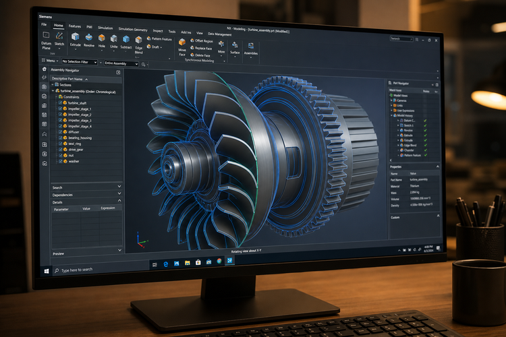Select the Datum Plane tool
Viewport: 506px width, 337px height.
pyautogui.click(x=46, y=40)
